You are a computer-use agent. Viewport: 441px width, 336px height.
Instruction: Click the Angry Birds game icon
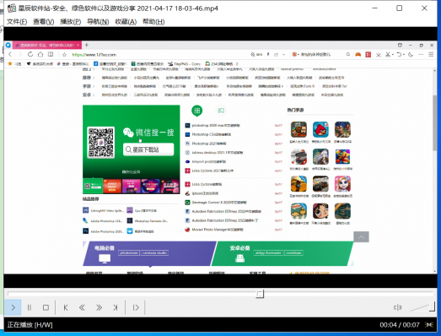point(320,129)
